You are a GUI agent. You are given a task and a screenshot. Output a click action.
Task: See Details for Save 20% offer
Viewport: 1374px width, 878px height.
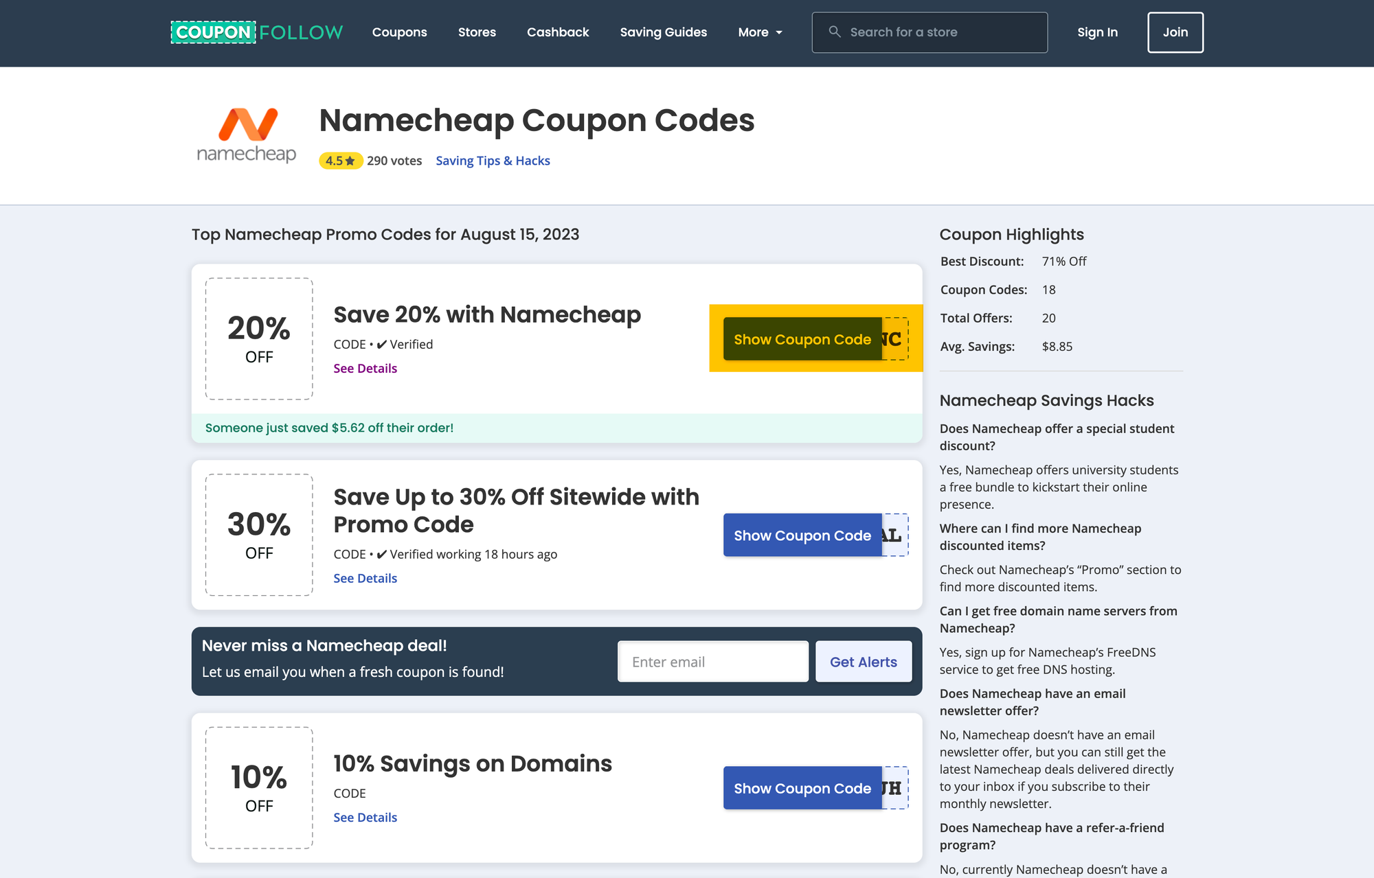365,369
